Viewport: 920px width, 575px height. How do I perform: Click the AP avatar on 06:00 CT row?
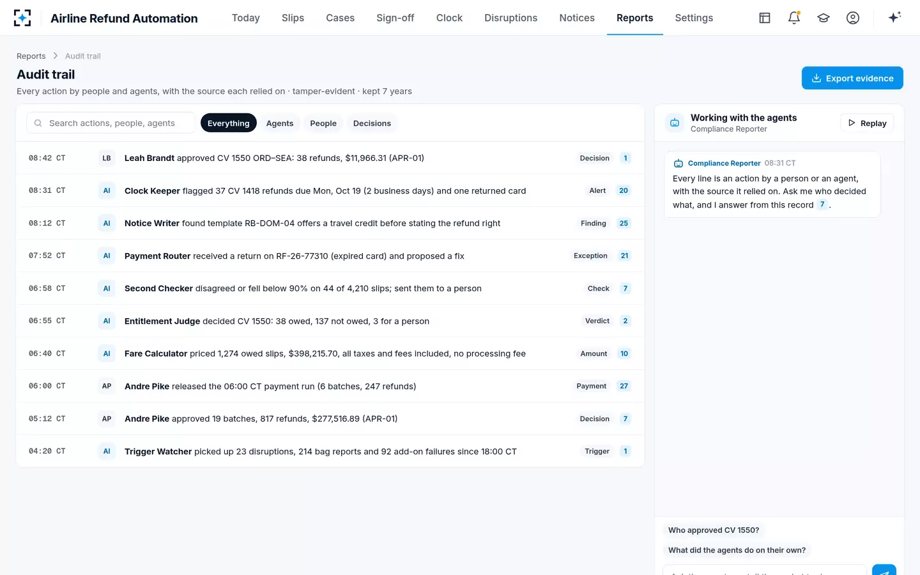coord(107,386)
